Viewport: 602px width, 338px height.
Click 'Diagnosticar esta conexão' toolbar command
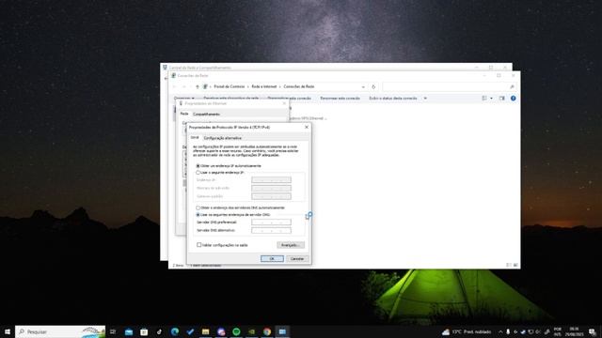[x=289, y=99]
